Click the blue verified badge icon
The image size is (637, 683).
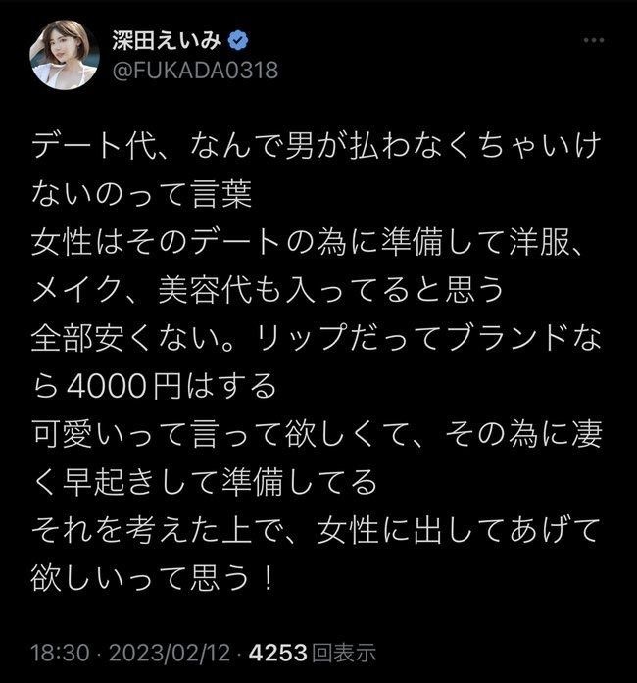tap(238, 41)
